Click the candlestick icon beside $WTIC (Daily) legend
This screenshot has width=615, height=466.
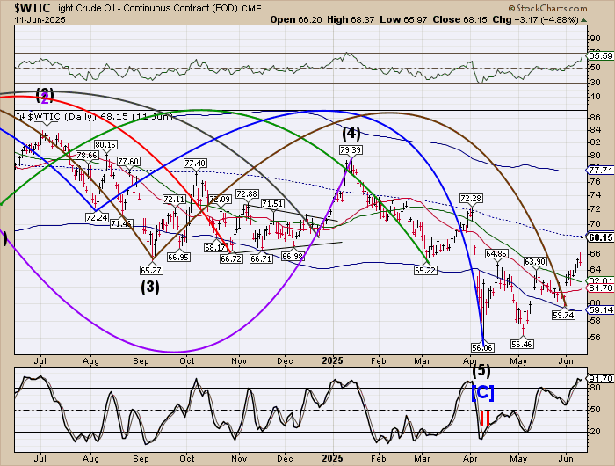click(x=22, y=115)
